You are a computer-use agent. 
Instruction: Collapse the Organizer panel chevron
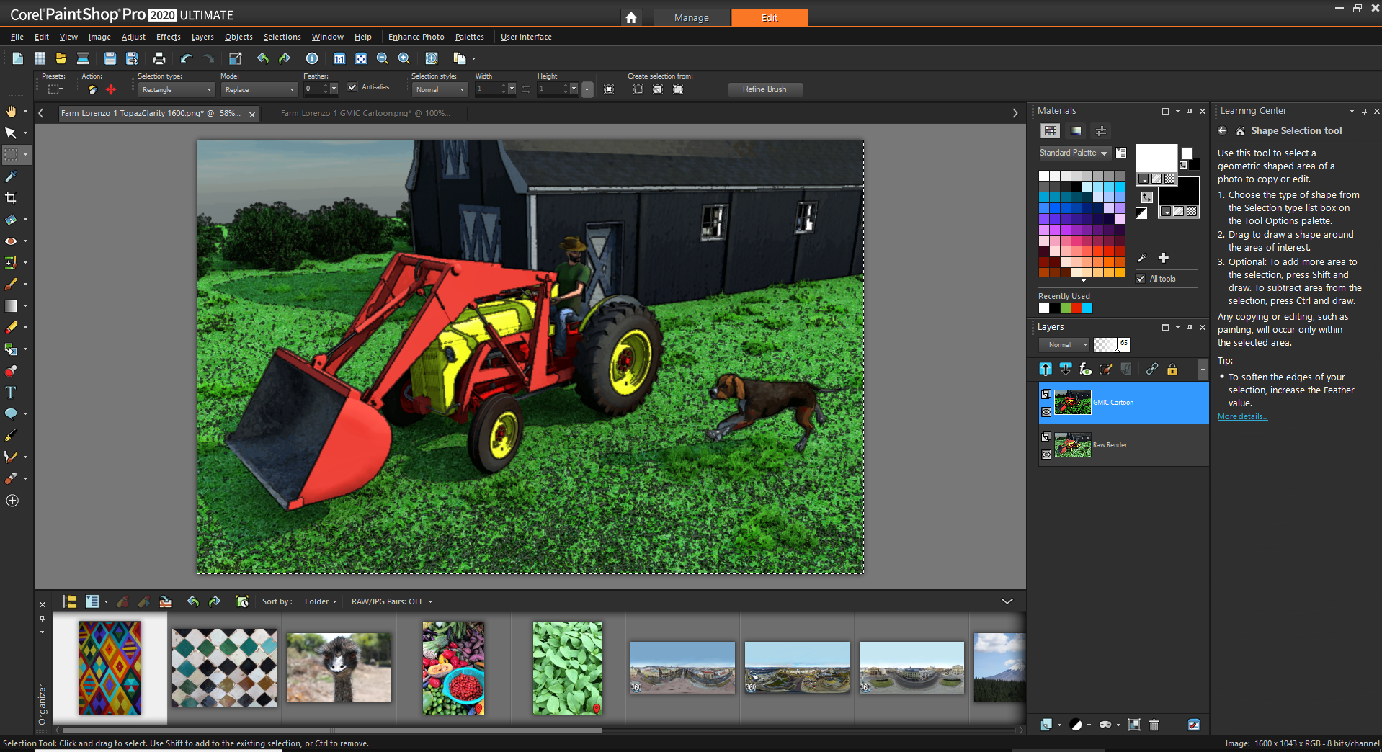click(x=1007, y=601)
